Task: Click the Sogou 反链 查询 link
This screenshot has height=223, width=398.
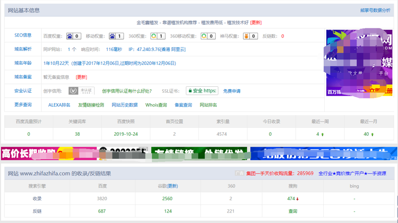Action: pyautogui.click(x=293, y=211)
